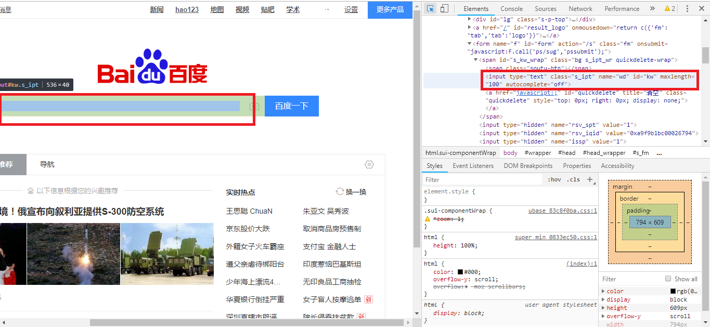Open the gear settings icon in the feed panel

tap(369, 164)
